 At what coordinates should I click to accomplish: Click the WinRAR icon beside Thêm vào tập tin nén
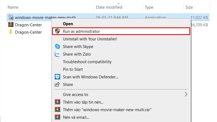[x=57, y=102]
